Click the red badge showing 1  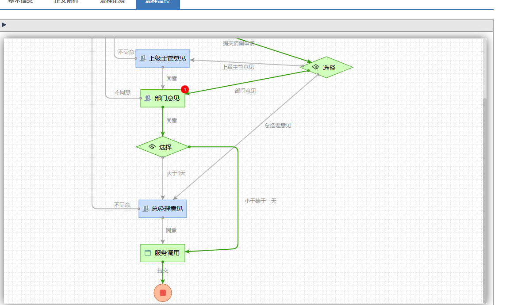(185, 89)
